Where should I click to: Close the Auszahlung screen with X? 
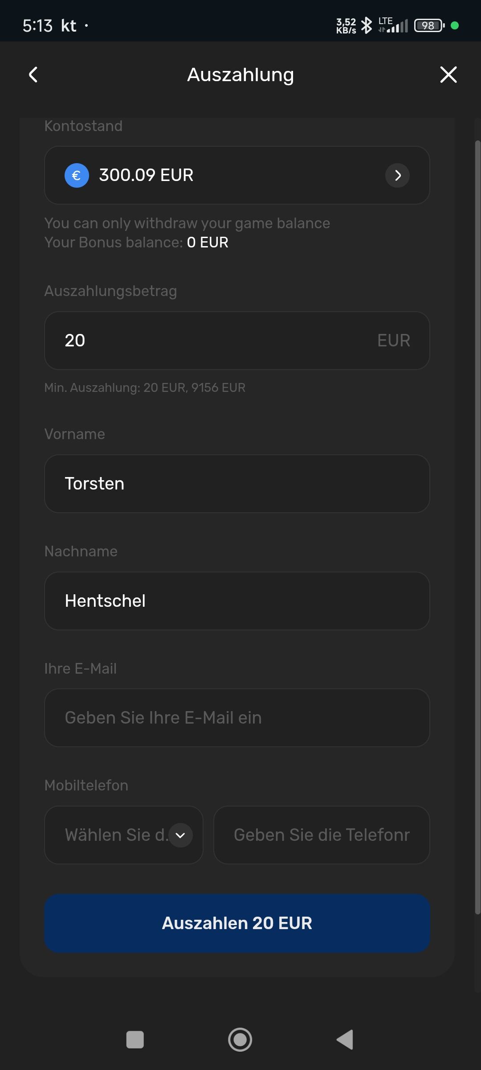point(448,74)
